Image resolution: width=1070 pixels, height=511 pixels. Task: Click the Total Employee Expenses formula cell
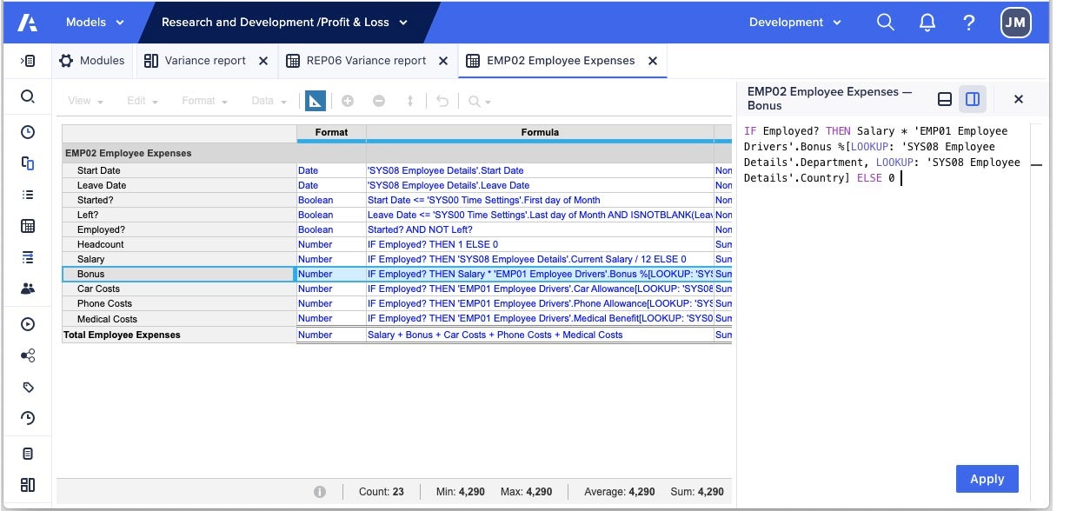tap(540, 335)
